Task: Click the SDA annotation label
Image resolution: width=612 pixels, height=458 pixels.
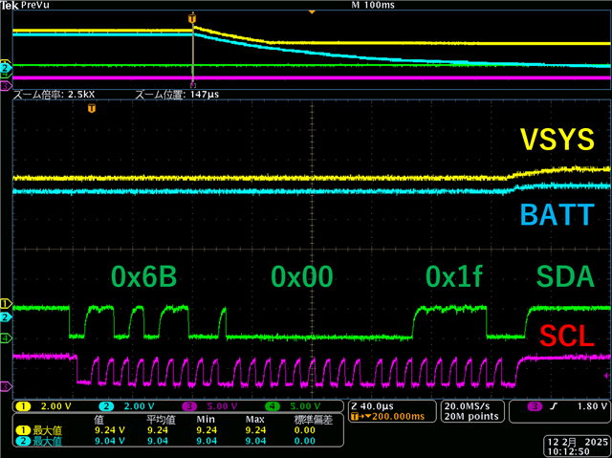Action: pos(565,276)
